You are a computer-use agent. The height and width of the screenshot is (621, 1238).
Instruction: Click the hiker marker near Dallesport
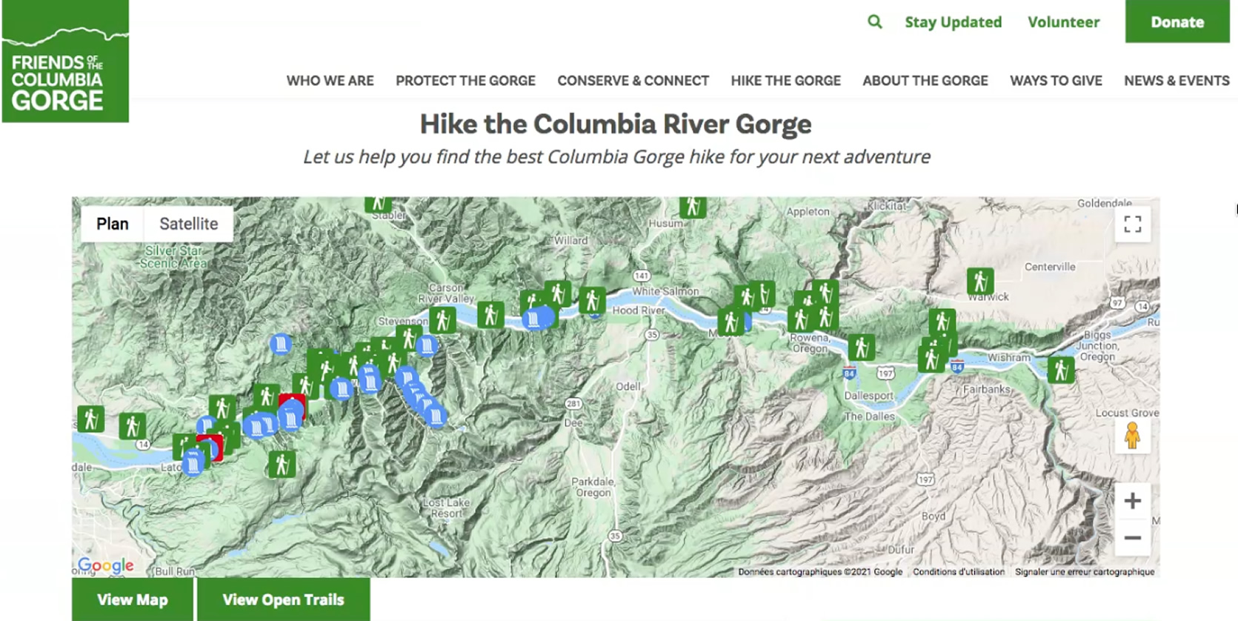click(x=861, y=347)
